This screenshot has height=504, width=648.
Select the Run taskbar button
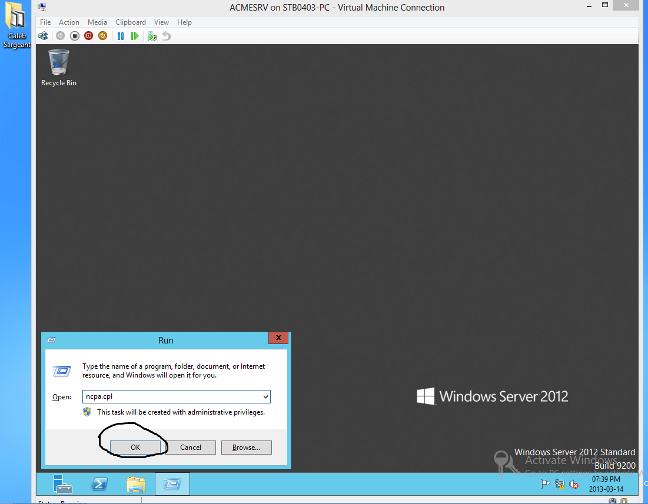[x=172, y=484]
